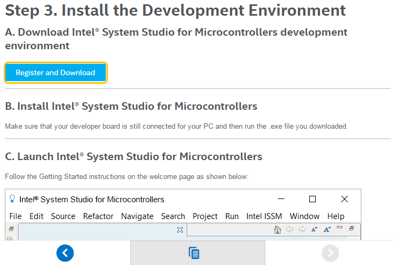Open the Run menu
This screenshot has height=265, width=395.
click(232, 216)
